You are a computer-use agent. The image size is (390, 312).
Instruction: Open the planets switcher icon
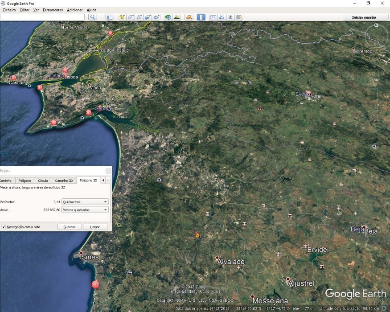click(189, 17)
